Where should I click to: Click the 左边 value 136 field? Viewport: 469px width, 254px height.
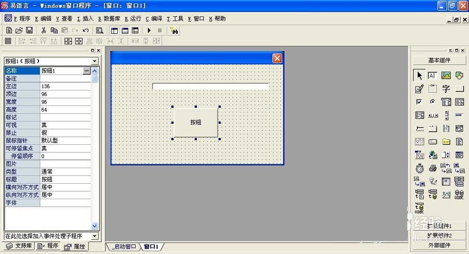pos(65,86)
